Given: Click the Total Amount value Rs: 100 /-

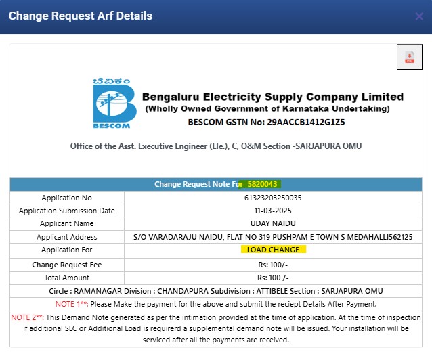Looking at the screenshot, I should (x=273, y=278).
